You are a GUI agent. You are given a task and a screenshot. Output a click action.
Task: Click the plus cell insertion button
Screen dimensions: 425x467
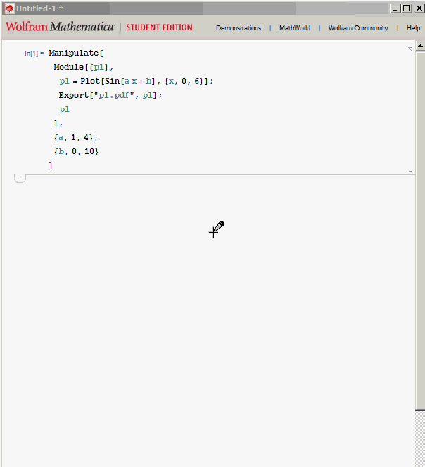point(20,177)
